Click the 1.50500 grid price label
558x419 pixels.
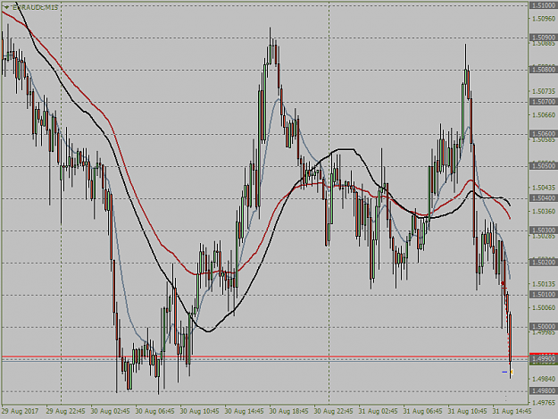coord(544,166)
